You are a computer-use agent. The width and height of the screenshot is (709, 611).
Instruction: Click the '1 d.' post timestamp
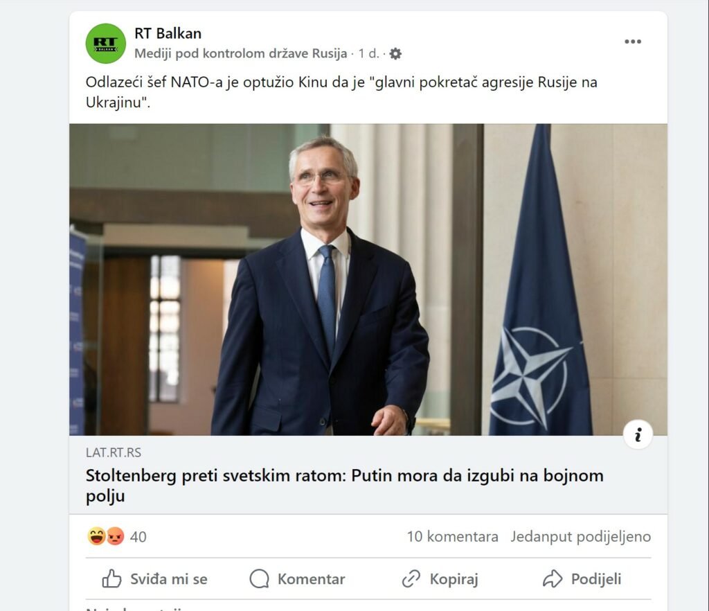(x=368, y=53)
